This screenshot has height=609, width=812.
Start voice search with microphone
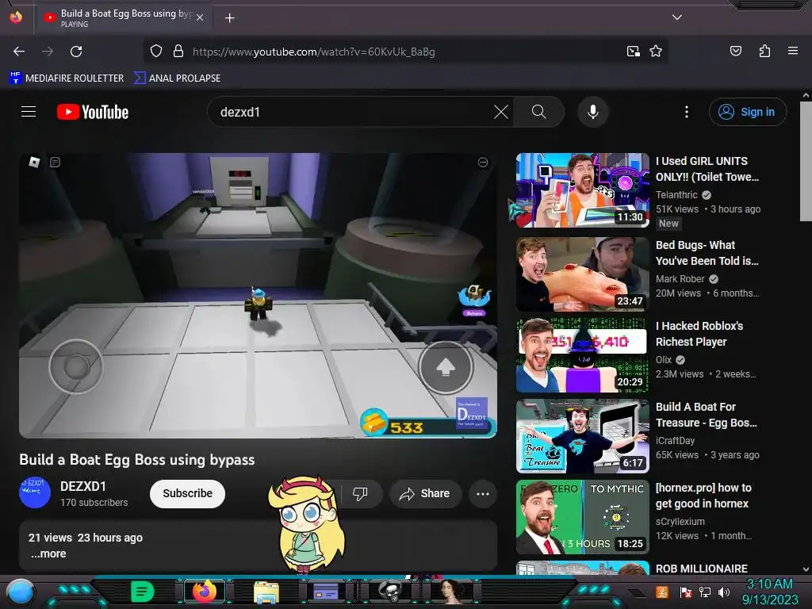[x=593, y=112]
